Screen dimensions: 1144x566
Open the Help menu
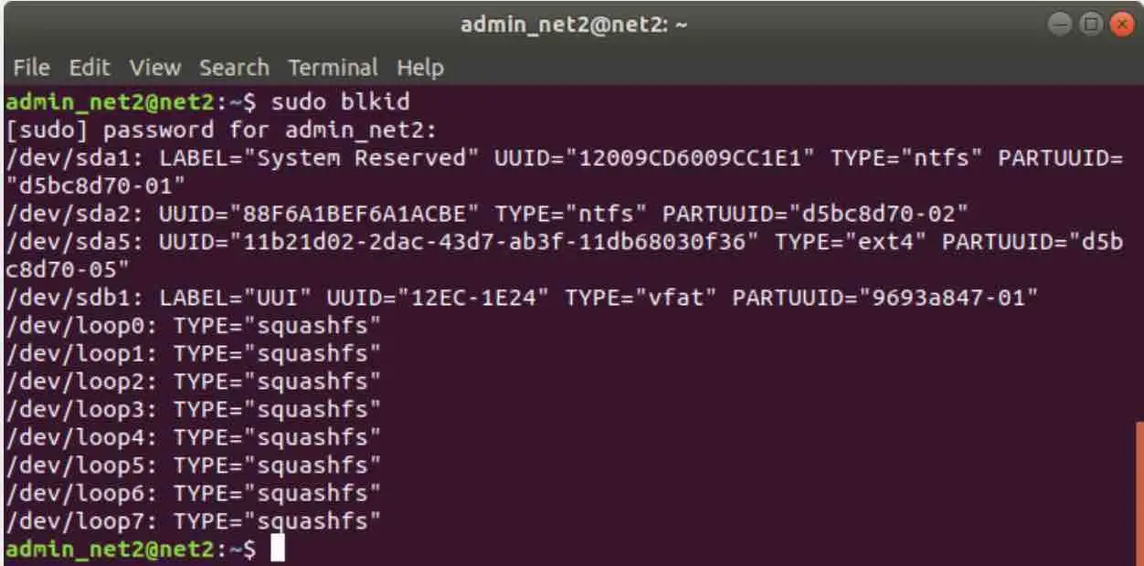pos(420,68)
